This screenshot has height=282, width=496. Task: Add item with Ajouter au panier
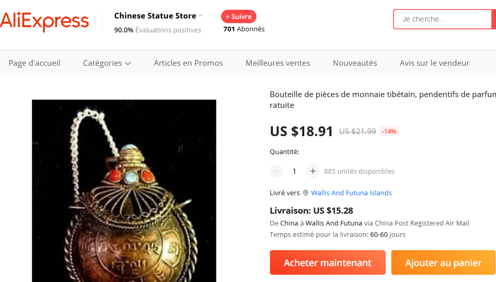click(443, 262)
